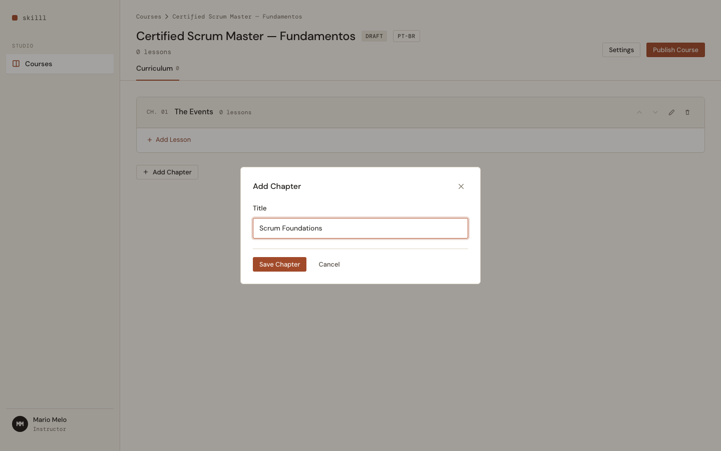Switch to the Curriculum tab
This screenshot has height=451, width=721.
coord(157,69)
